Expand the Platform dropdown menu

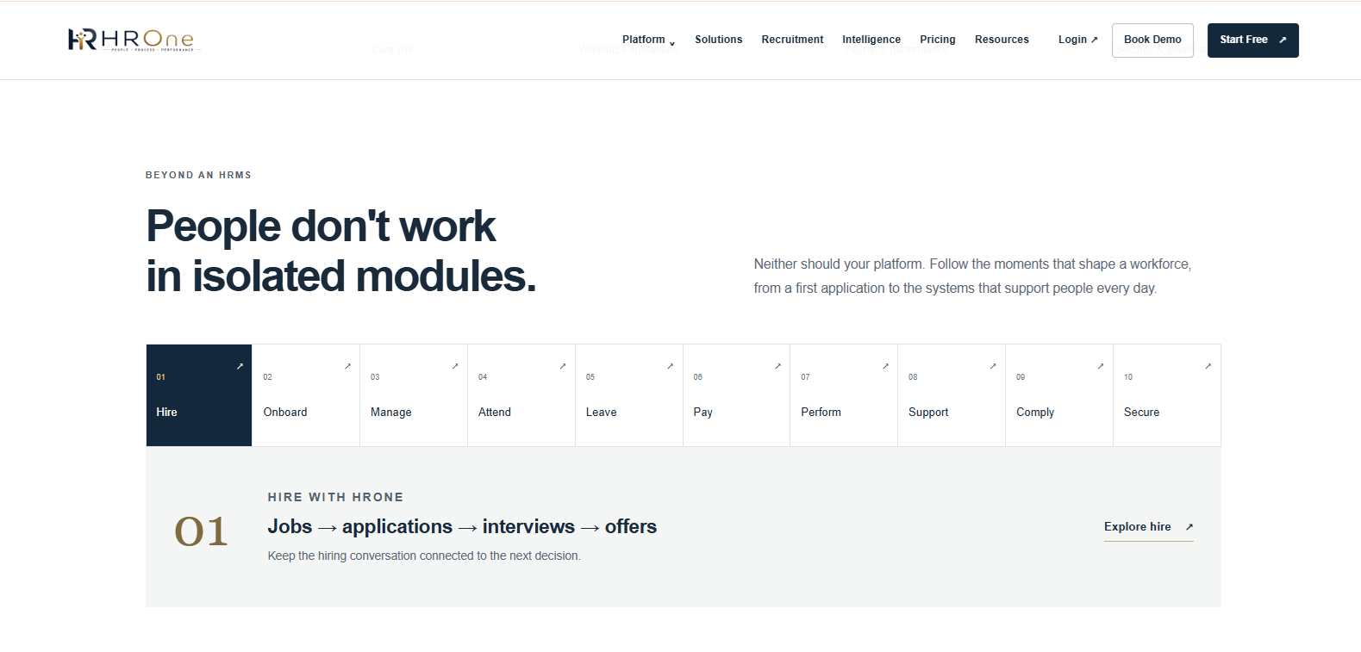pos(648,40)
